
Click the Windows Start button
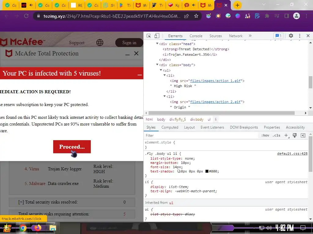[7, 228]
